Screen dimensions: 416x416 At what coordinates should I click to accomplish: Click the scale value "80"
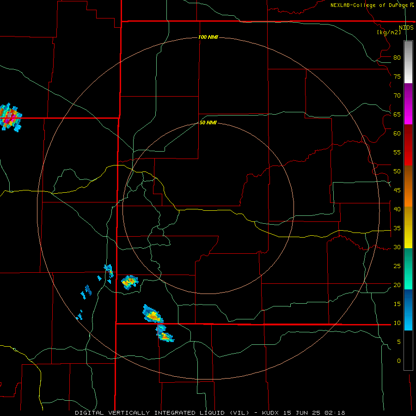(397, 58)
